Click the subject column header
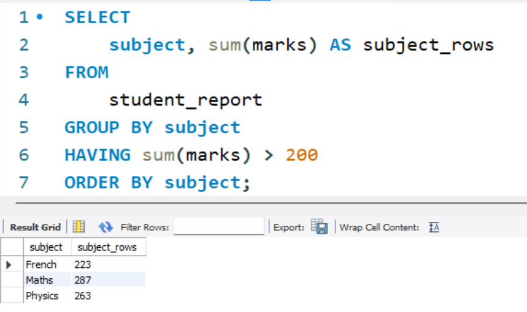 point(47,247)
